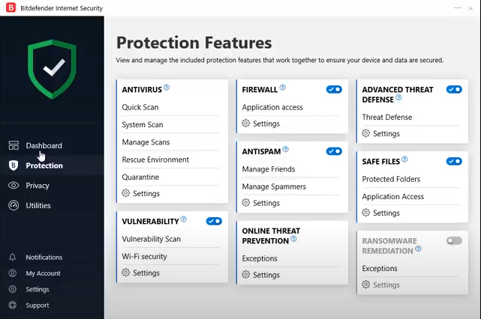The width and height of the screenshot is (481, 319).
Task: Turn off the Firewall toggle
Action: point(334,89)
